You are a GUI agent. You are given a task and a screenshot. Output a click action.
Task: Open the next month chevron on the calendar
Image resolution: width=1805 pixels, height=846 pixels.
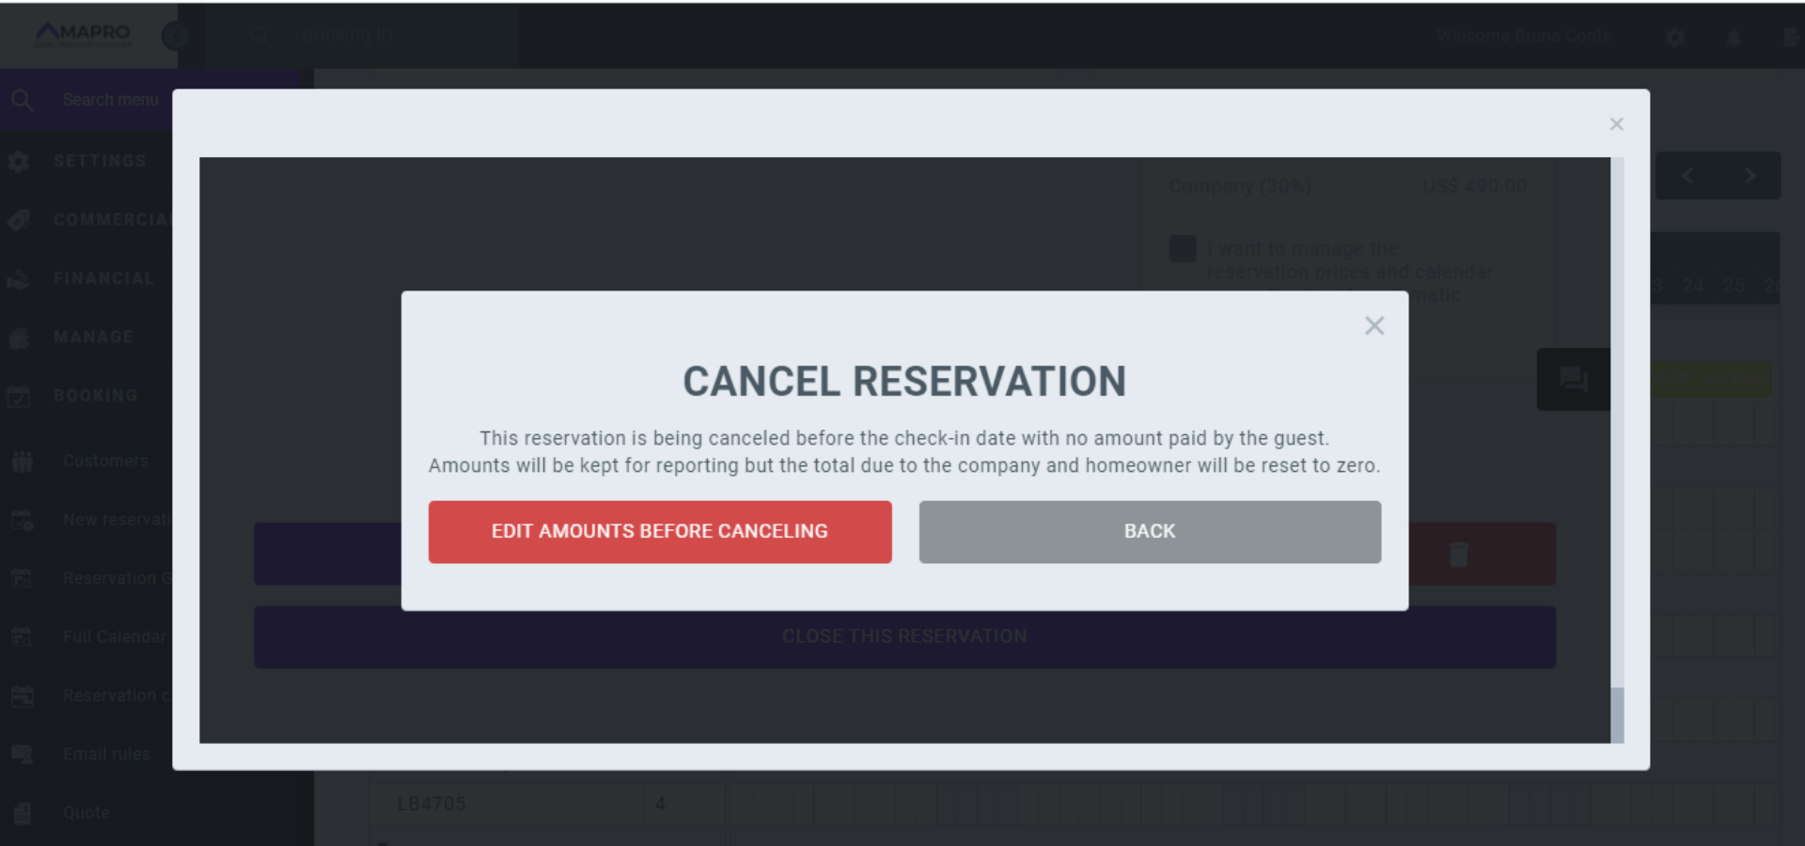tap(1750, 176)
